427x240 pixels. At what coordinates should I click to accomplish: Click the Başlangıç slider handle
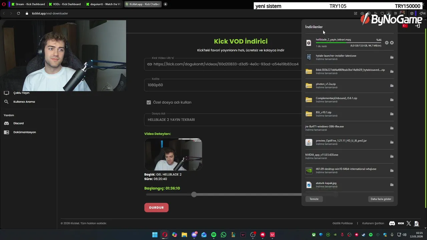(x=194, y=195)
